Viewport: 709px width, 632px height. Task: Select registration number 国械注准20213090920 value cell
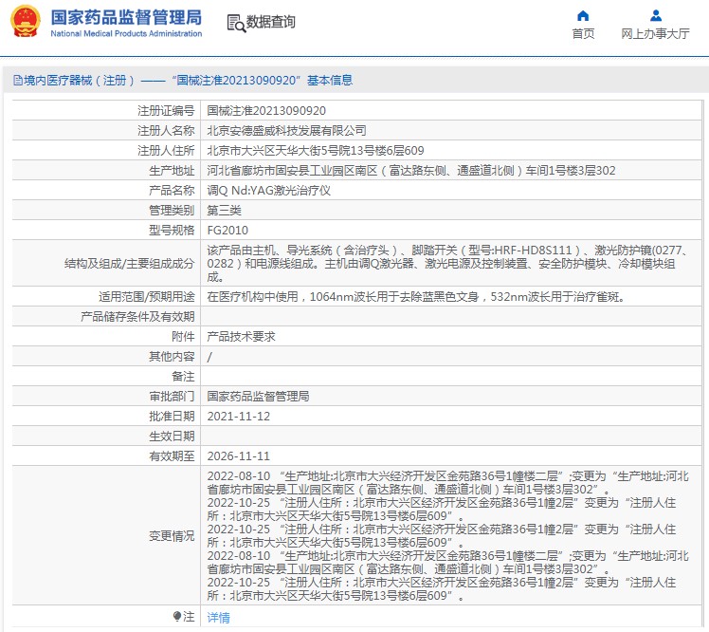pos(266,111)
